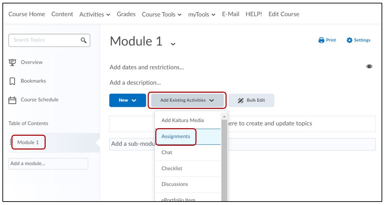This screenshot has width=385, height=205.
Task: Click the printer icon next to Print
Action: click(x=321, y=40)
